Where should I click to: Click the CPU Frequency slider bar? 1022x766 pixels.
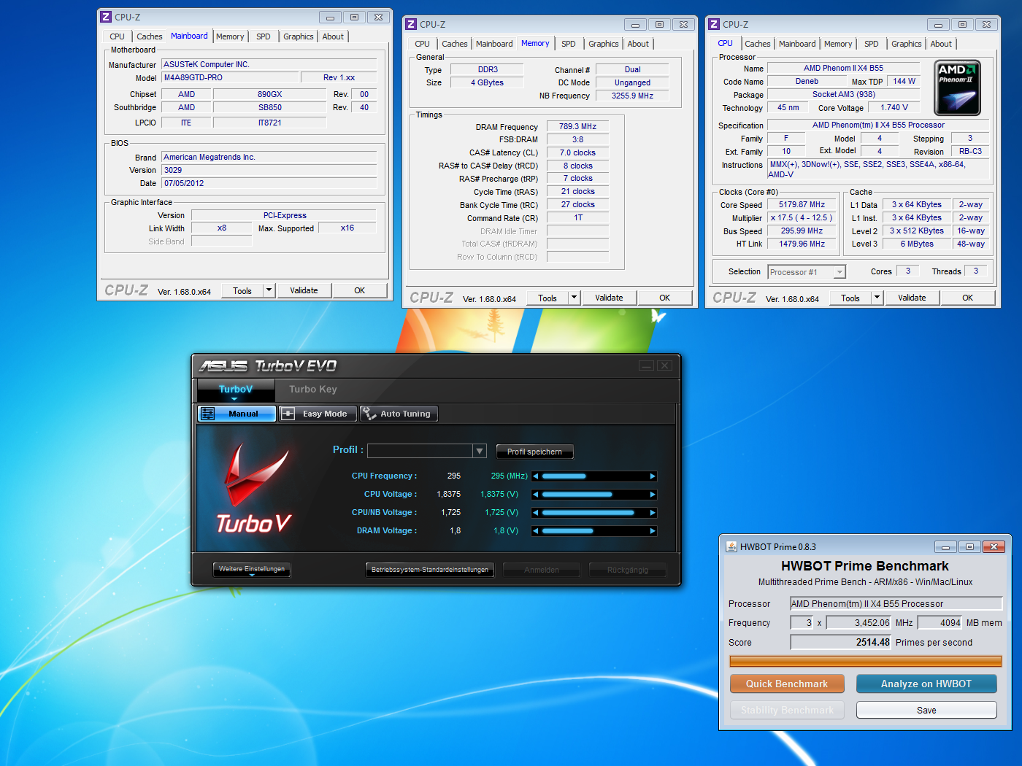[595, 476]
